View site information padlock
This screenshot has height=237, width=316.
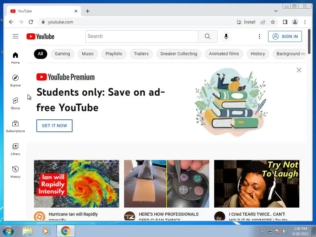43,22
